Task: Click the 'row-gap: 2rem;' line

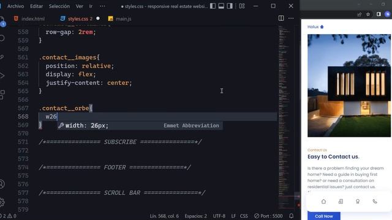Action: [x=70, y=32]
